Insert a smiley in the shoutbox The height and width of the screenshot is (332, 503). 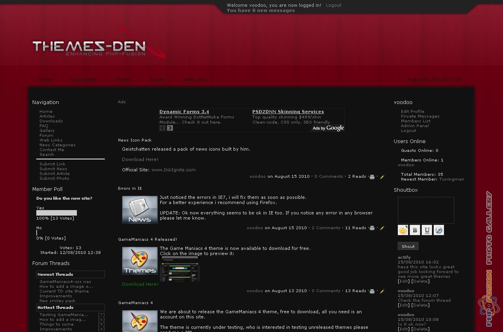click(403, 230)
